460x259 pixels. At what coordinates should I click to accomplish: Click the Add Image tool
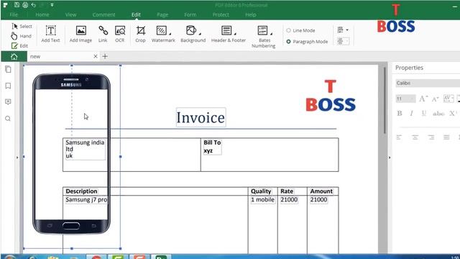point(80,34)
